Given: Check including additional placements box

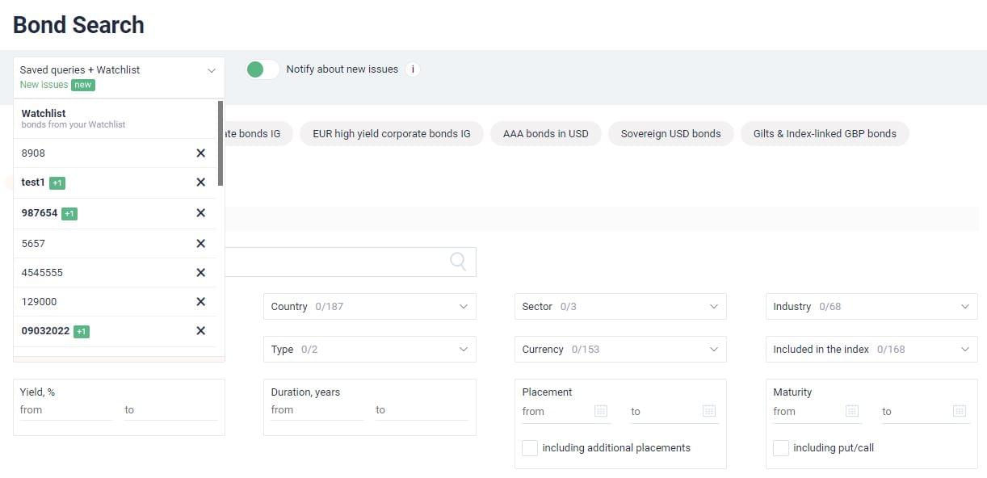Looking at the screenshot, I should (530, 448).
